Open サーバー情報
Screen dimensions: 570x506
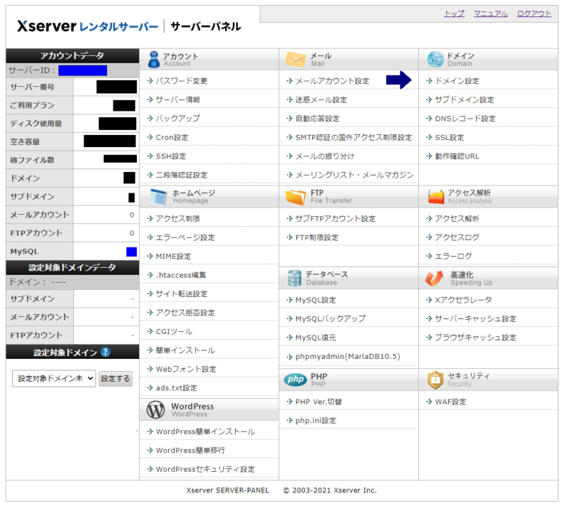click(x=177, y=100)
